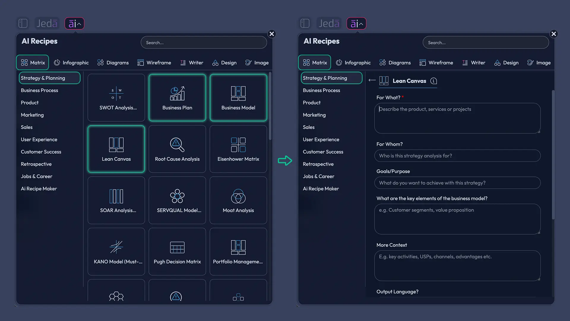The width and height of the screenshot is (570, 321).
Task: Select Marketing category in left panel
Action: tap(32, 115)
